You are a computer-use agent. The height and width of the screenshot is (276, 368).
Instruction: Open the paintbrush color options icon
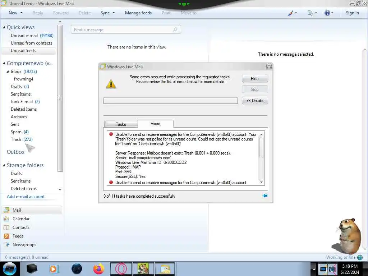coord(290,13)
